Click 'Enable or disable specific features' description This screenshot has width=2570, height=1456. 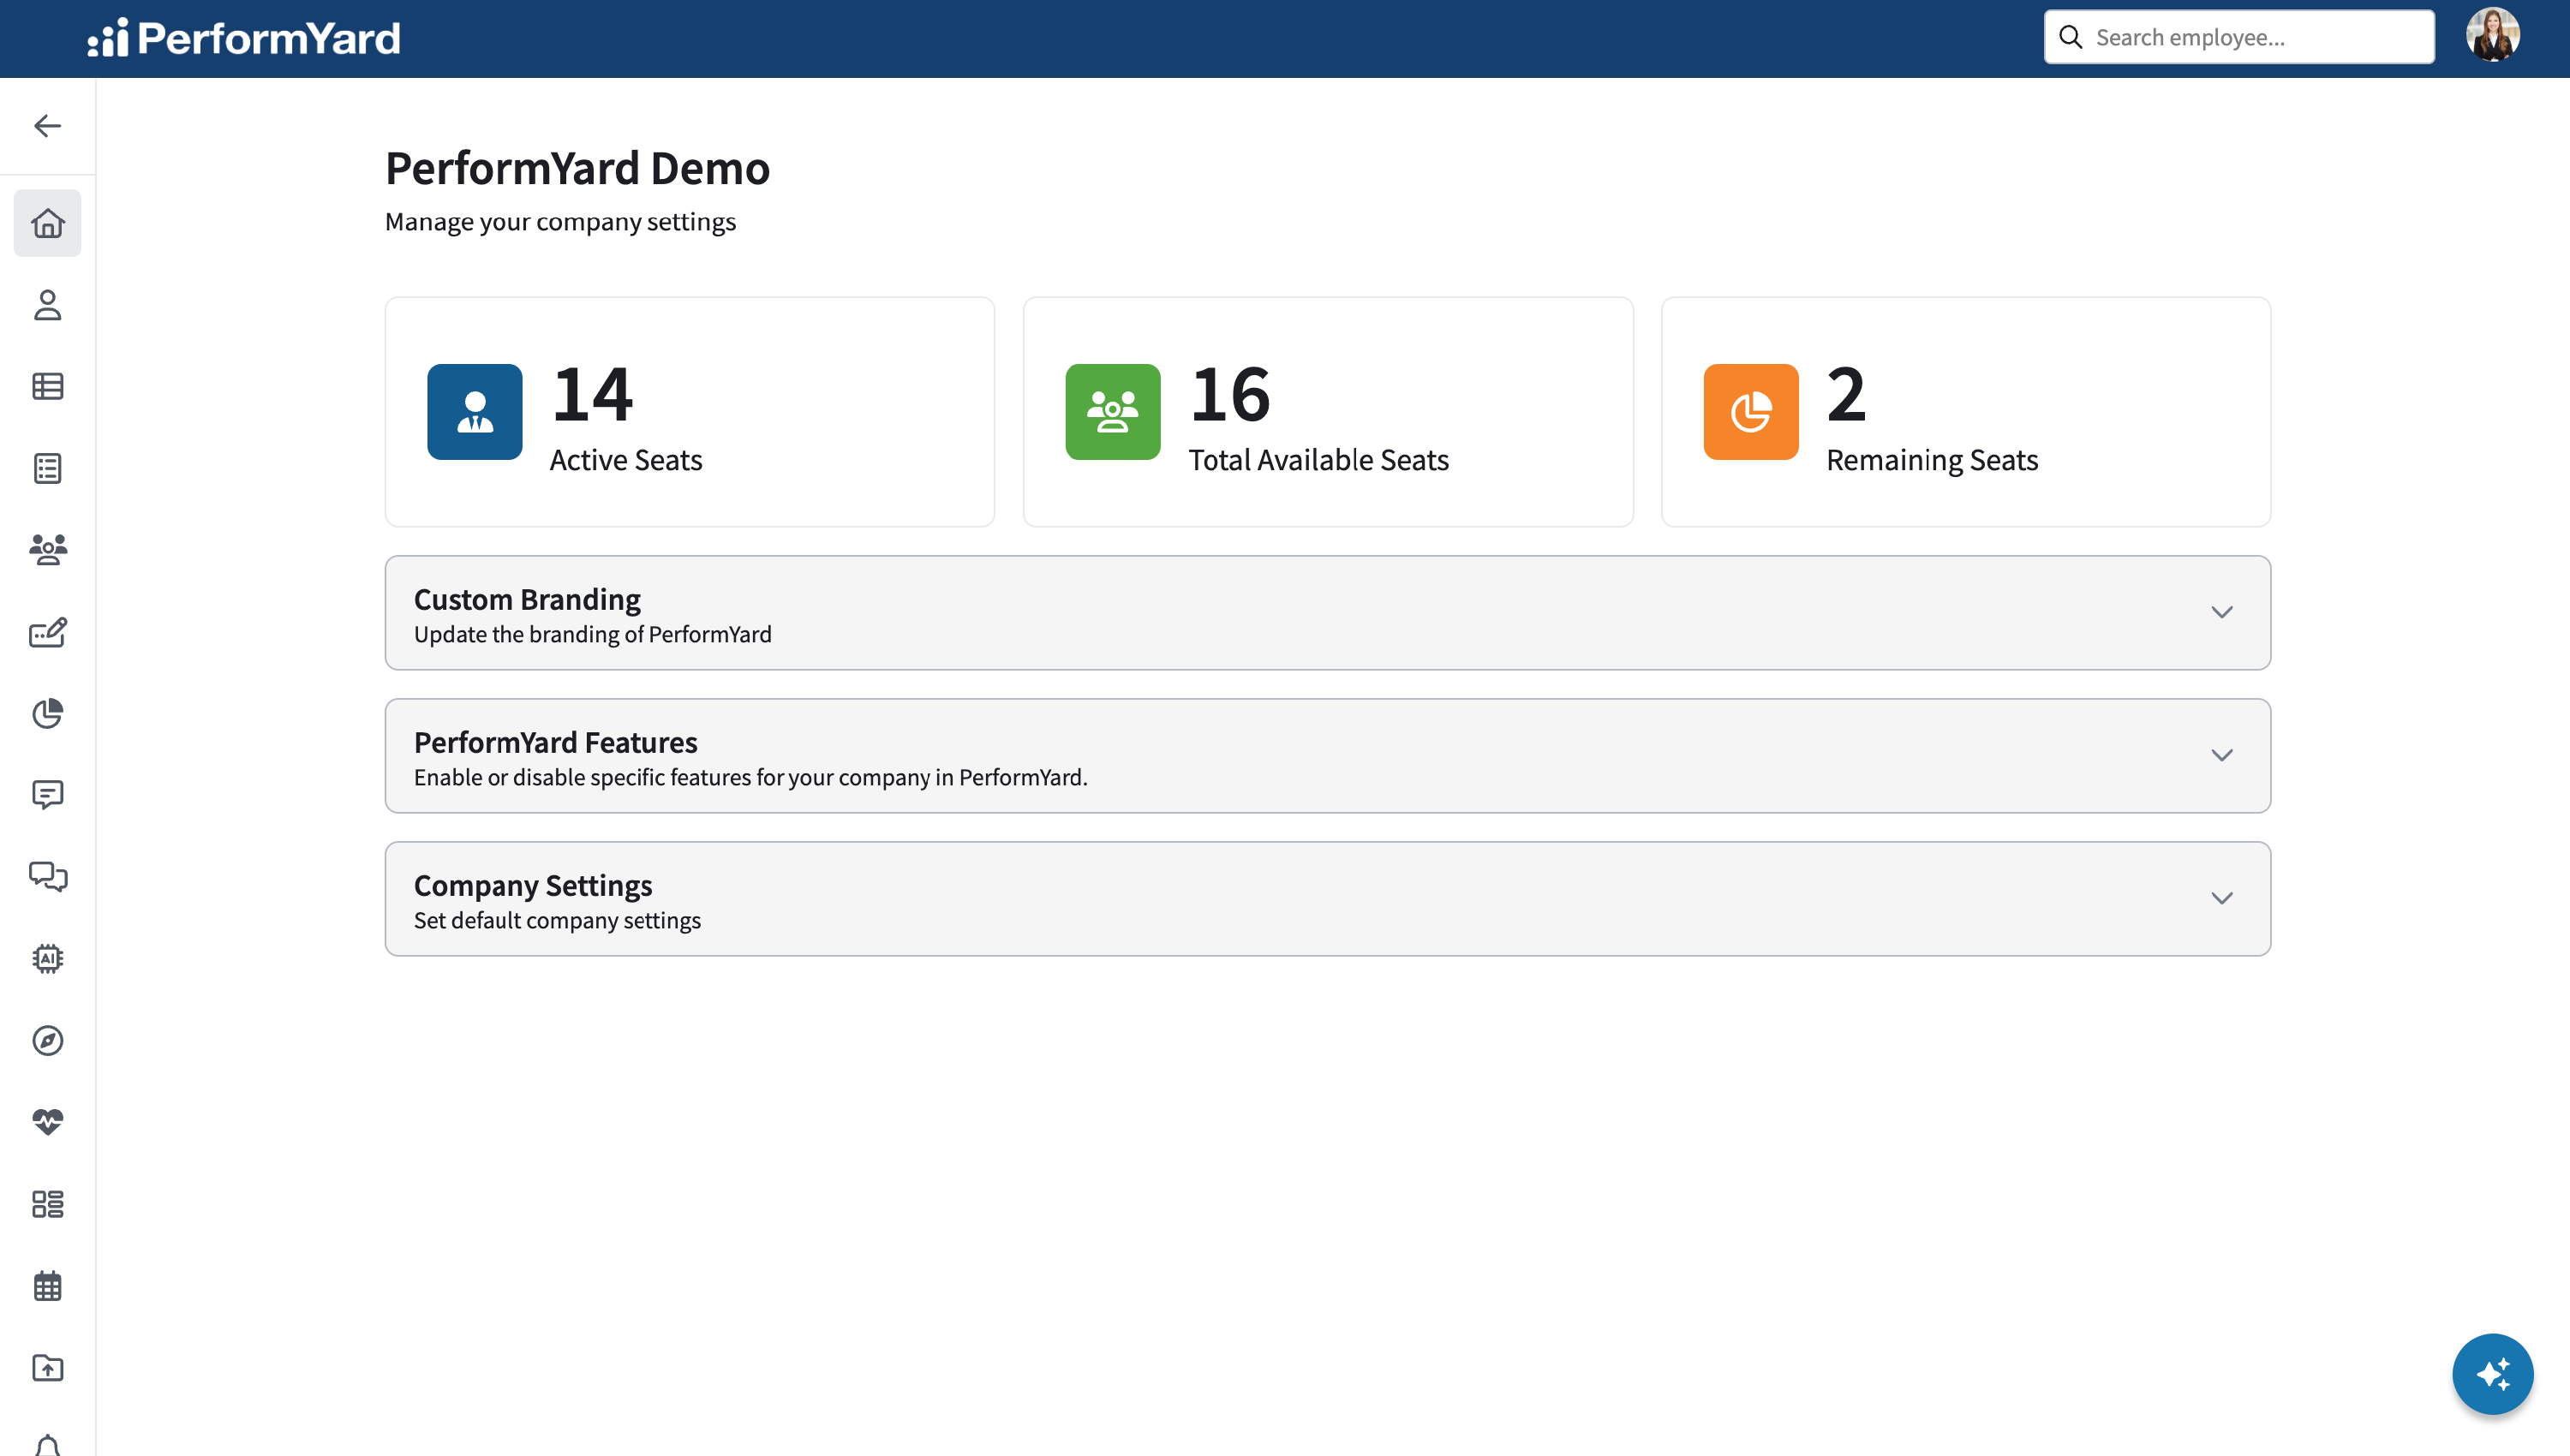pos(750,777)
